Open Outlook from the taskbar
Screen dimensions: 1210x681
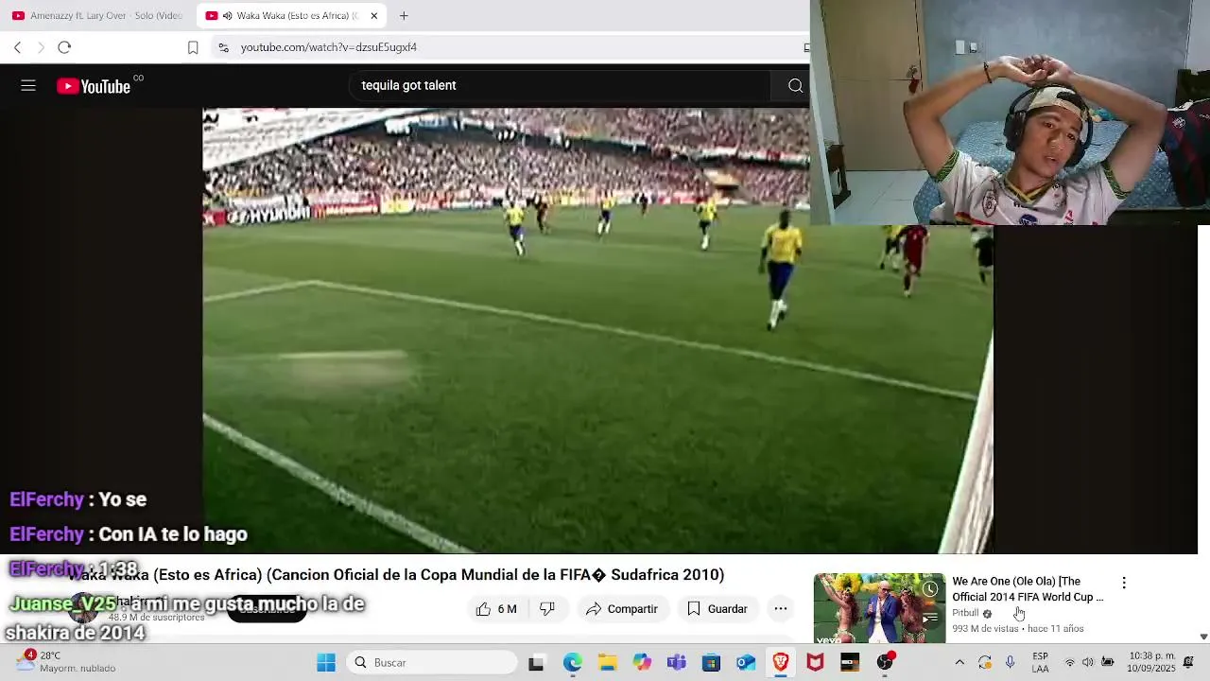pyautogui.click(x=746, y=663)
